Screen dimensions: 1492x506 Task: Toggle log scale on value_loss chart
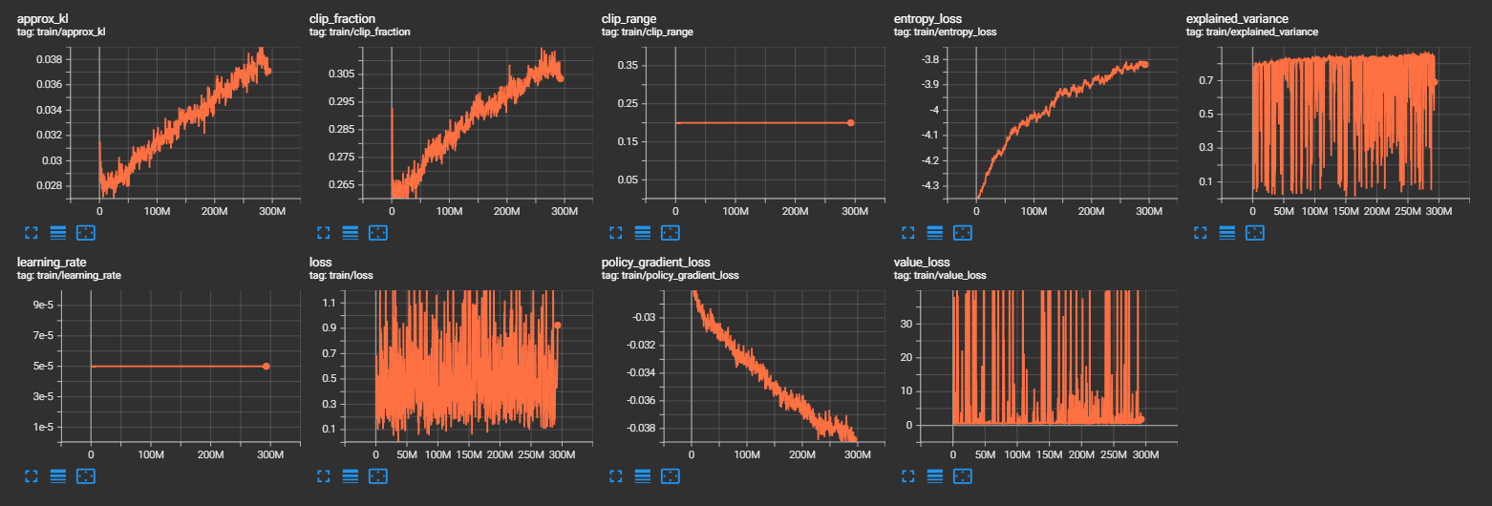pyautogui.click(x=935, y=474)
